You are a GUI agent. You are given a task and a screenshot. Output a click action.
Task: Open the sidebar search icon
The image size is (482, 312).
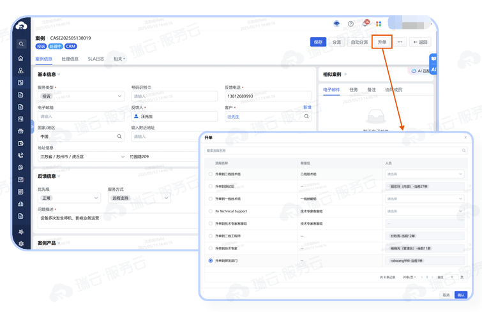click(21, 44)
